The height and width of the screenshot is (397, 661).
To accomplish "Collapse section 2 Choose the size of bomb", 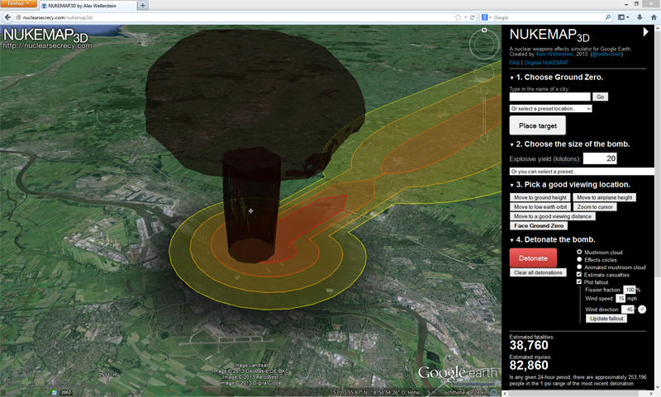I will click(511, 144).
